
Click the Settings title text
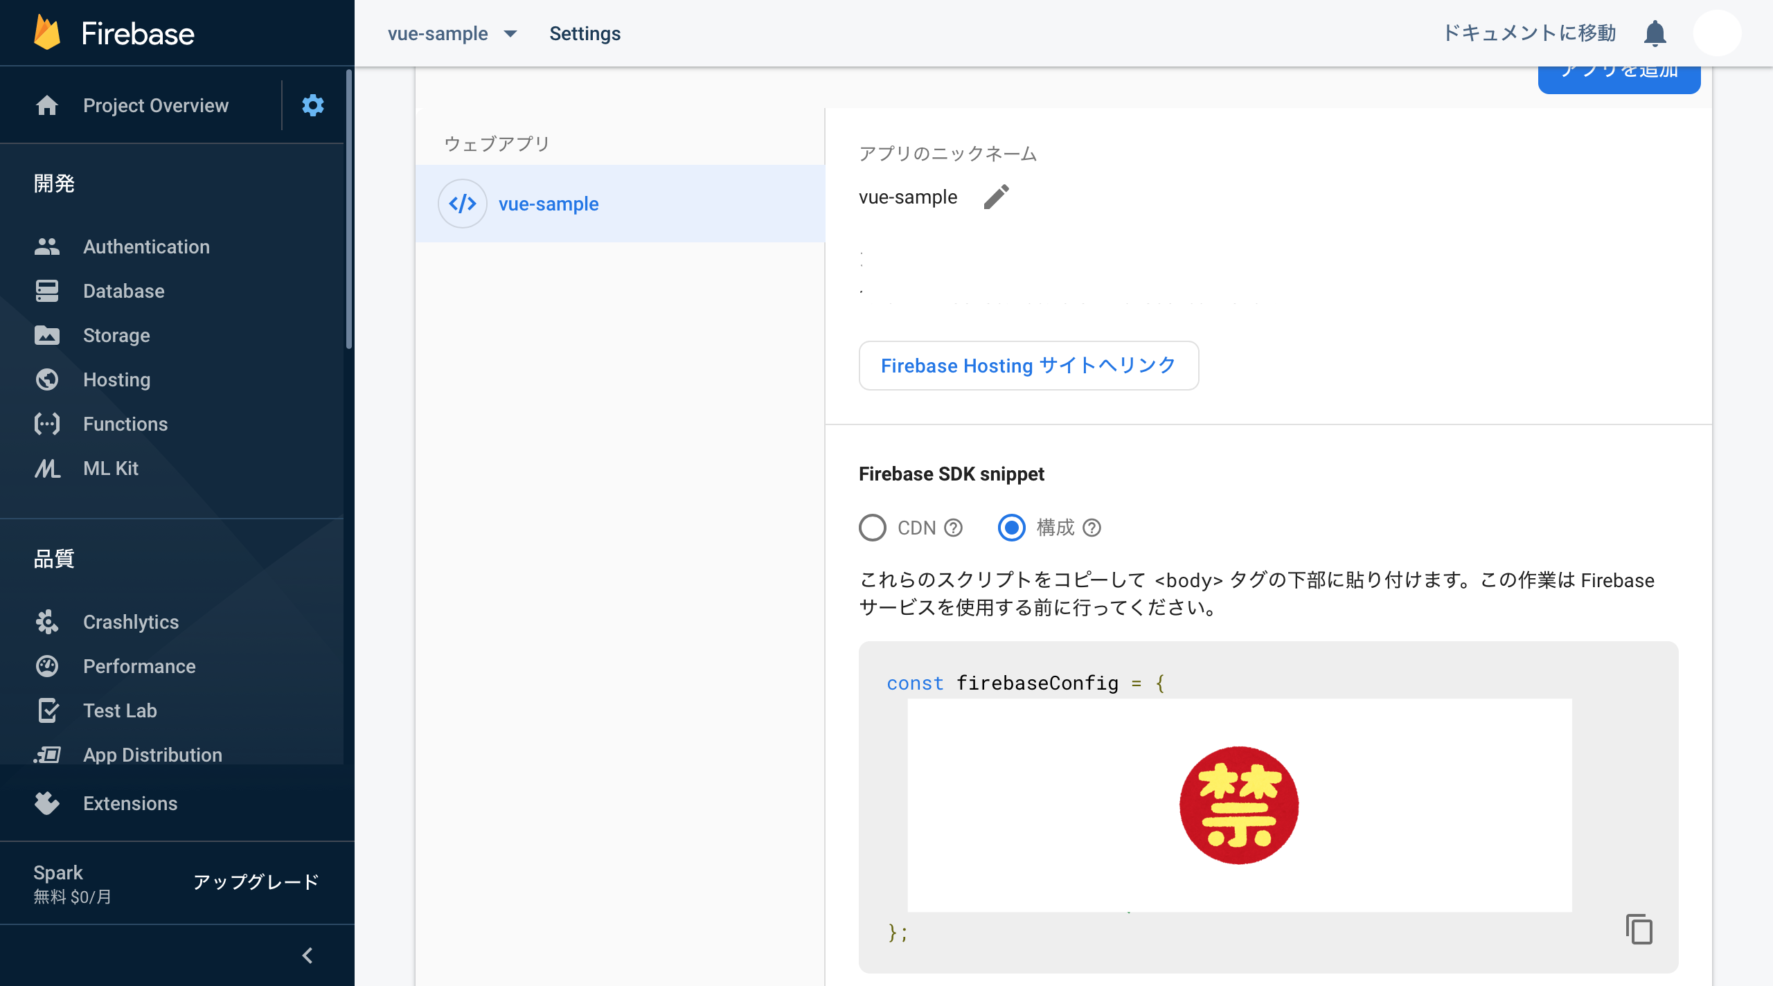585,33
